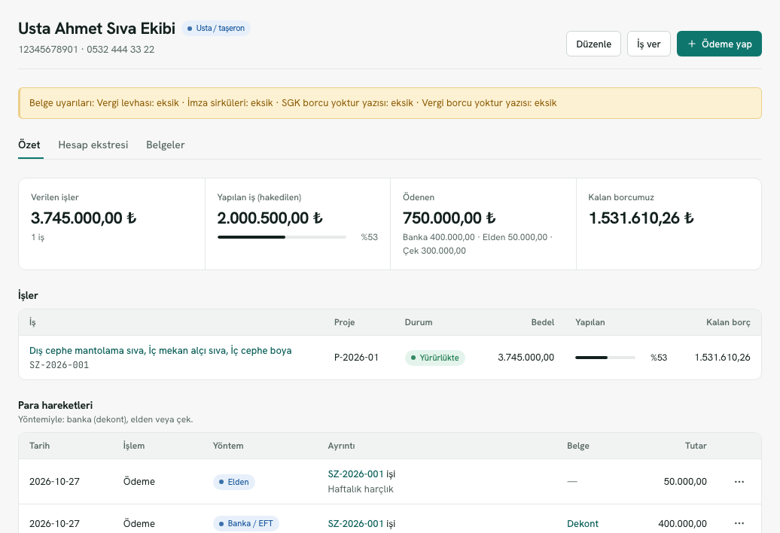This screenshot has width=780, height=533.
Task: Open the Dış cephe mantolama sıva job link
Action: click(160, 351)
